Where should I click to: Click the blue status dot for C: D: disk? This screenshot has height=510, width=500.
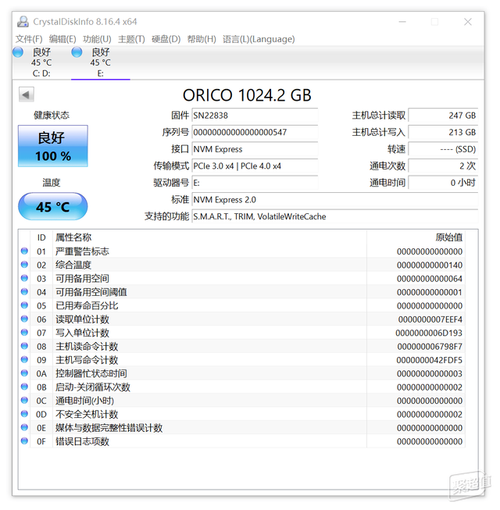[x=18, y=52]
